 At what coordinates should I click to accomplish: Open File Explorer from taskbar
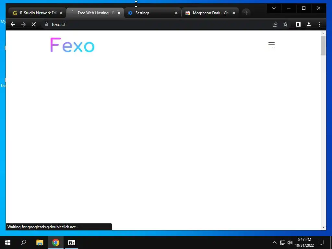click(40, 243)
